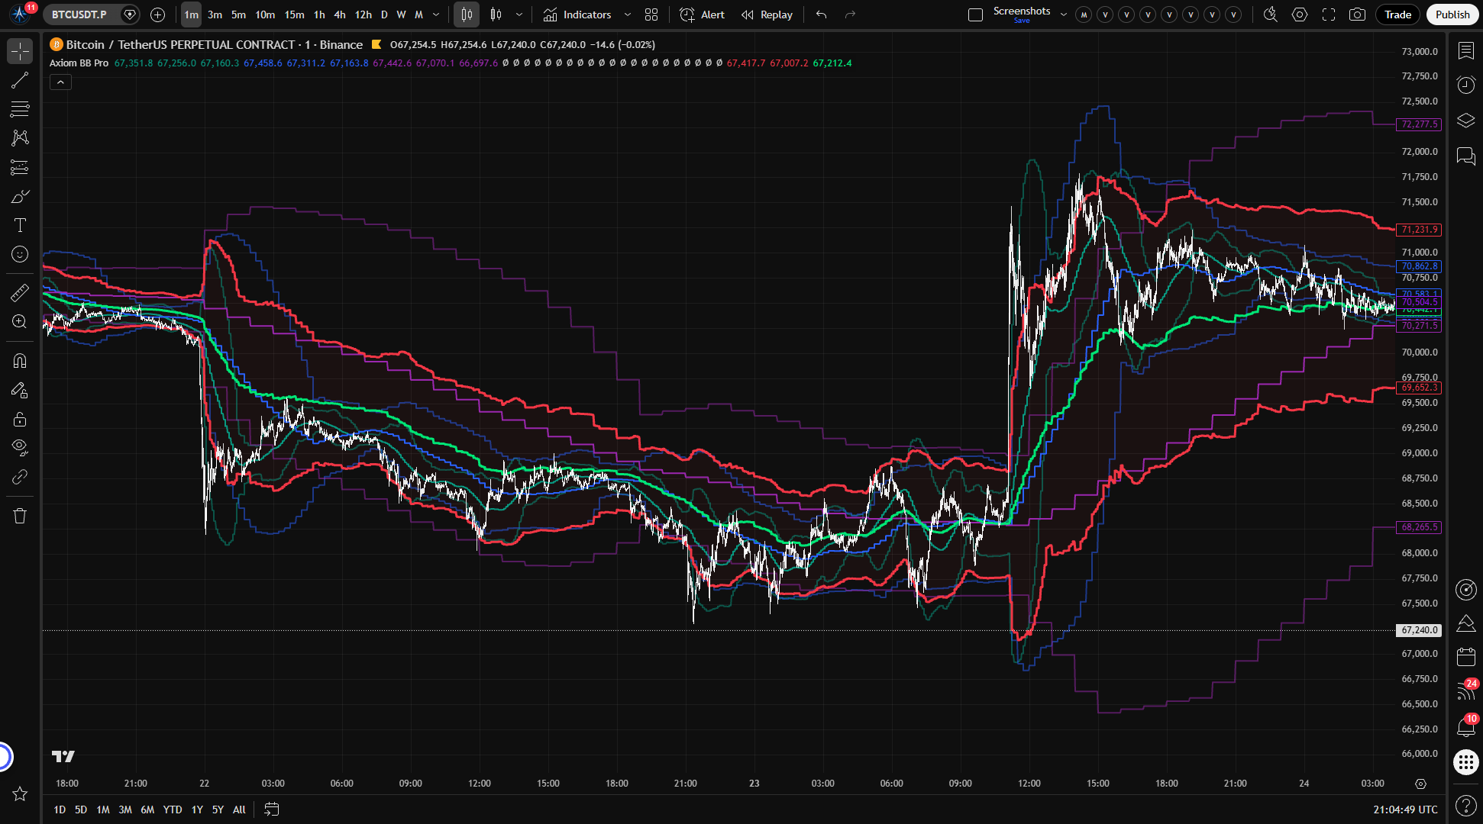Select the Trend Line drawing tool
The width and height of the screenshot is (1483, 824).
point(20,80)
